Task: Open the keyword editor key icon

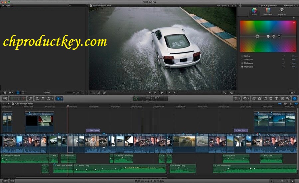Action: [30, 98]
